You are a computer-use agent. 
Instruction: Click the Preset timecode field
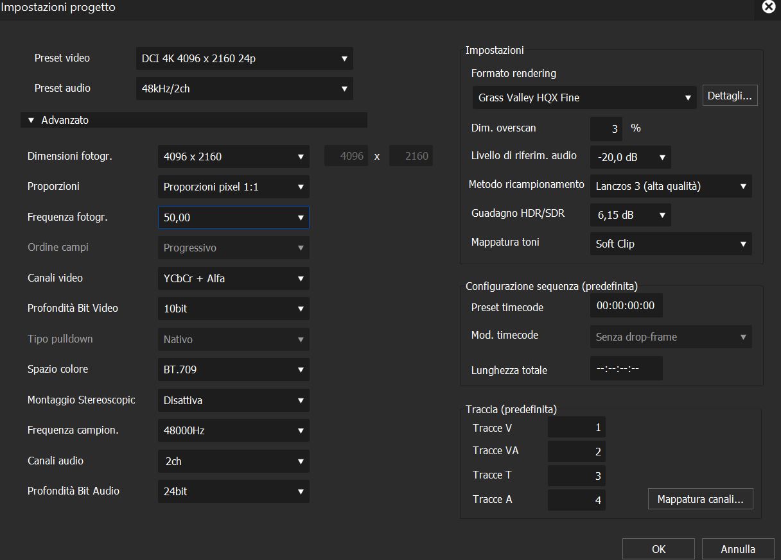pos(626,306)
